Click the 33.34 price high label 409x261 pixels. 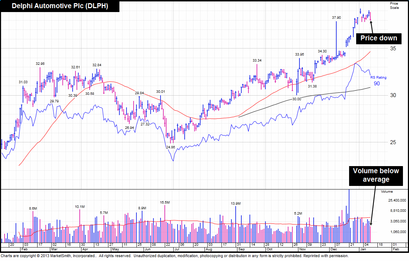257,60
